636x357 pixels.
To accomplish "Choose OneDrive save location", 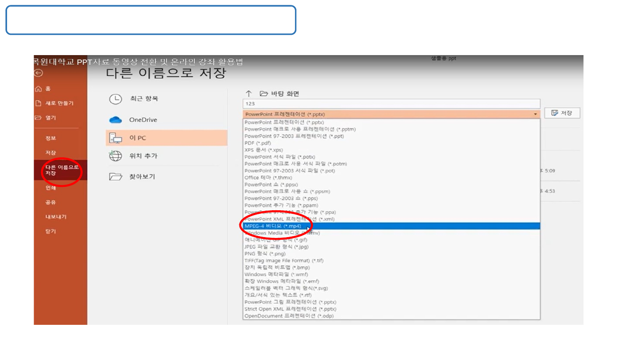I will tap(143, 120).
